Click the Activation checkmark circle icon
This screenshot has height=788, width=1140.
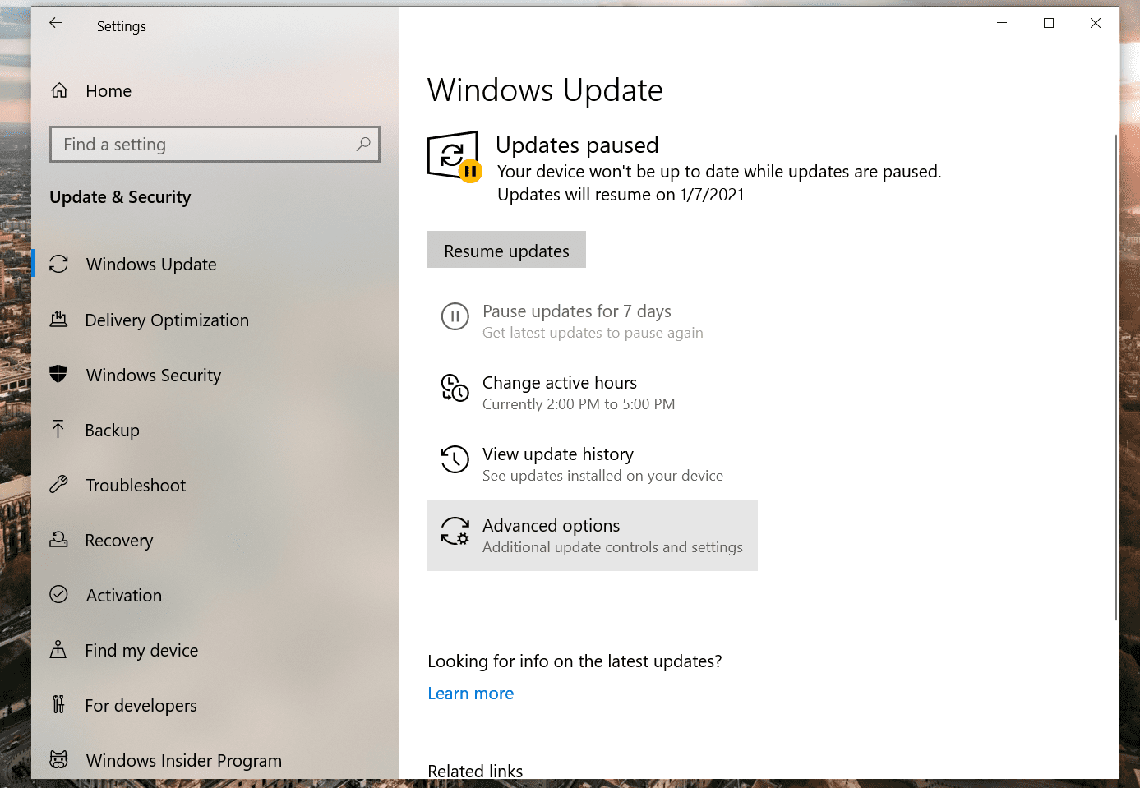pyautogui.click(x=58, y=594)
